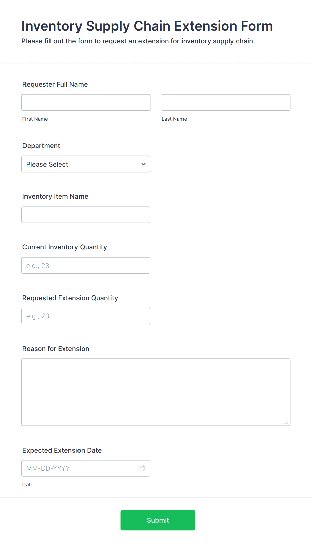This screenshot has height=547, width=312.
Task: Open the calendar icon date picker
Action: [x=142, y=468]
